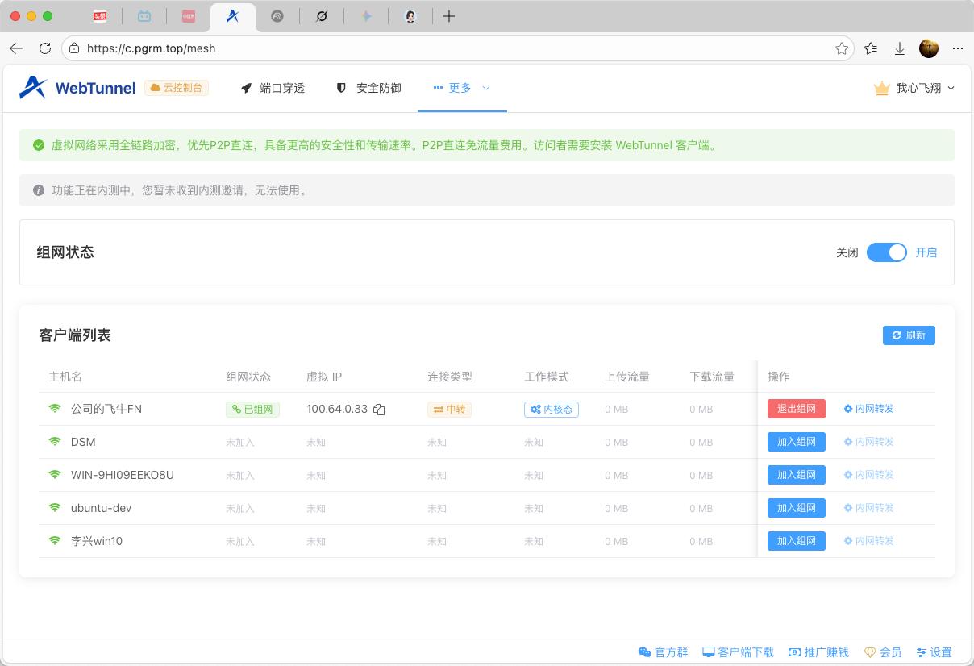Click the 客户端下载 monitor icon
The width and height of the screenshot is (974, 666).
pos(708,652)
